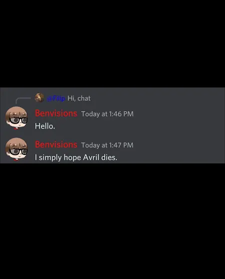Click the word "simply" in the last message

coord(50,157)
